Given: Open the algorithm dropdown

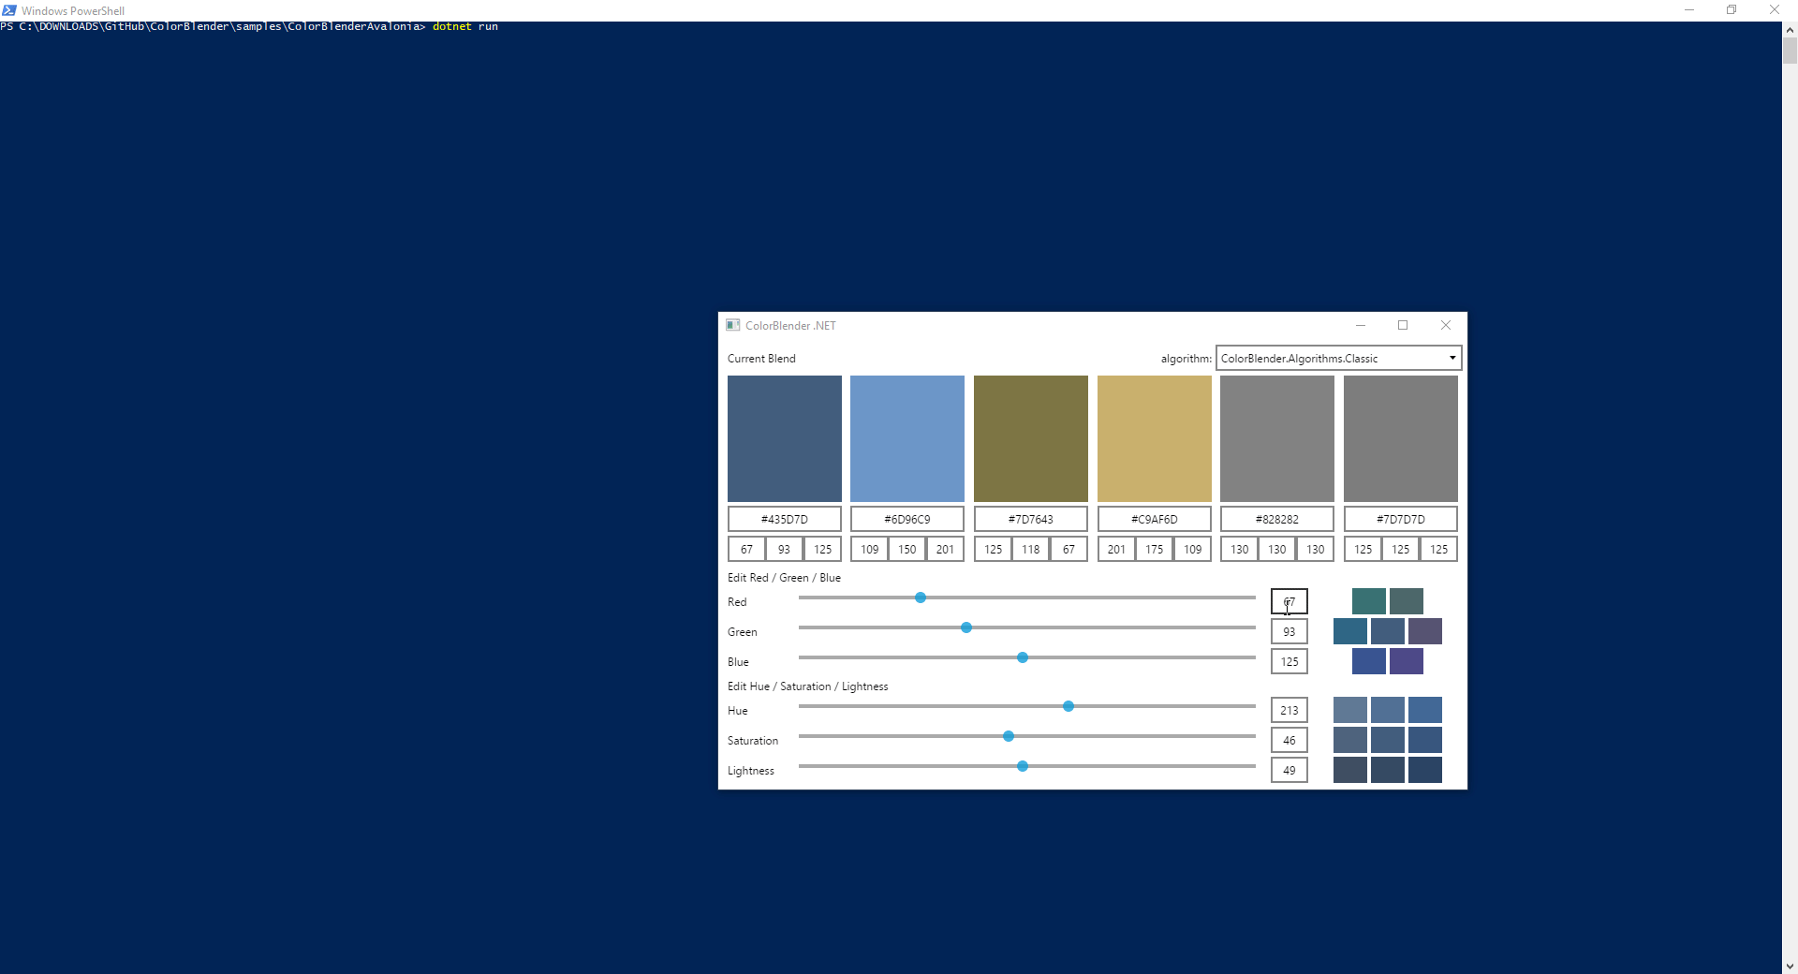Looking at the screenshot, I should click(1336, 358).
